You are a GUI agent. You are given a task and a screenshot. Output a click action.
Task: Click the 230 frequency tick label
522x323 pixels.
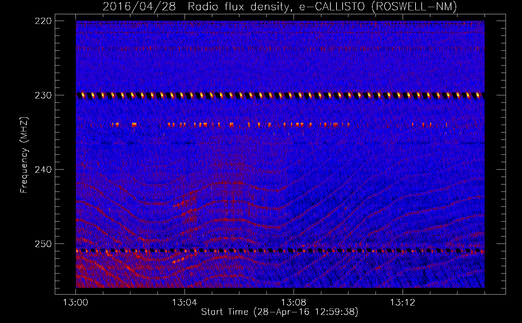(43, 95)
